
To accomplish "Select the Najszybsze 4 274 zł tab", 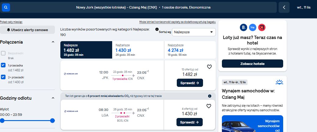I will pos(190,50).
